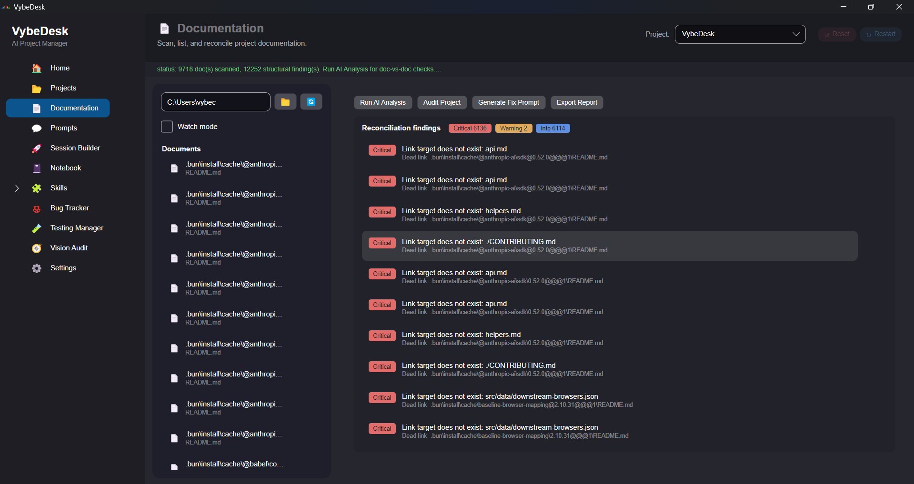Open the Settings page
The width and height of the screenshot is (914, 484).
click(x=58, y=268)
